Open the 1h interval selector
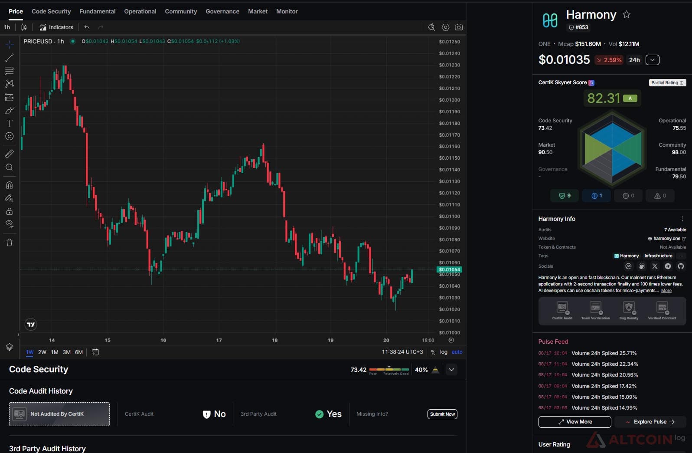692x453 pixels. [7, 27]
